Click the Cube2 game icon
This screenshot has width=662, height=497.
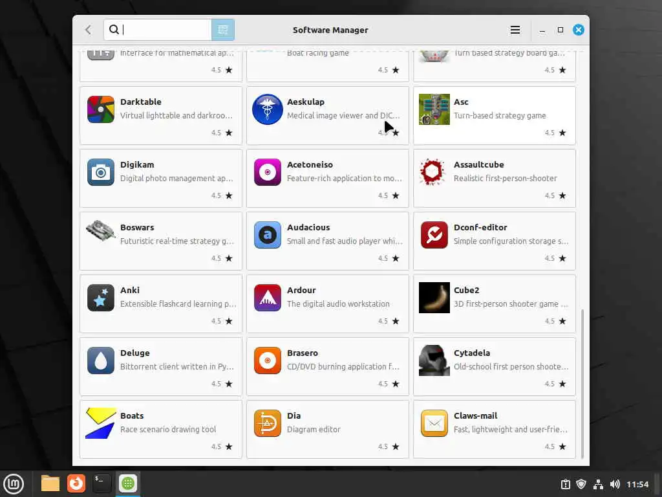pos(434,298)
